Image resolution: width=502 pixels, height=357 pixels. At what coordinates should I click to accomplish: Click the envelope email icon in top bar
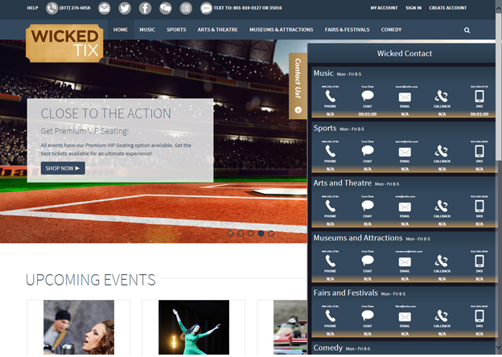(x=105, y=8)
